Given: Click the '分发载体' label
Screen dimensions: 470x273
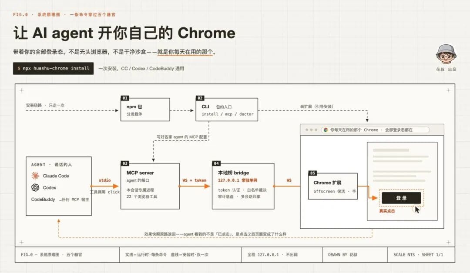Looking at the screenshot, I should [134, 114].
